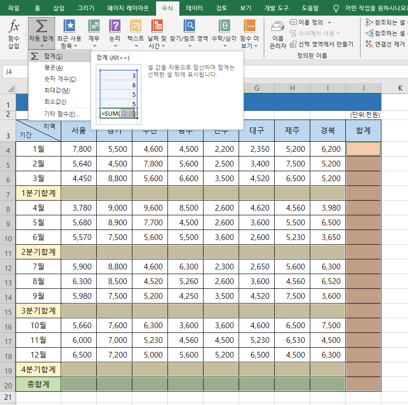
Task: Open the 도움말 ribbon tab
Action: click(310, 8)
